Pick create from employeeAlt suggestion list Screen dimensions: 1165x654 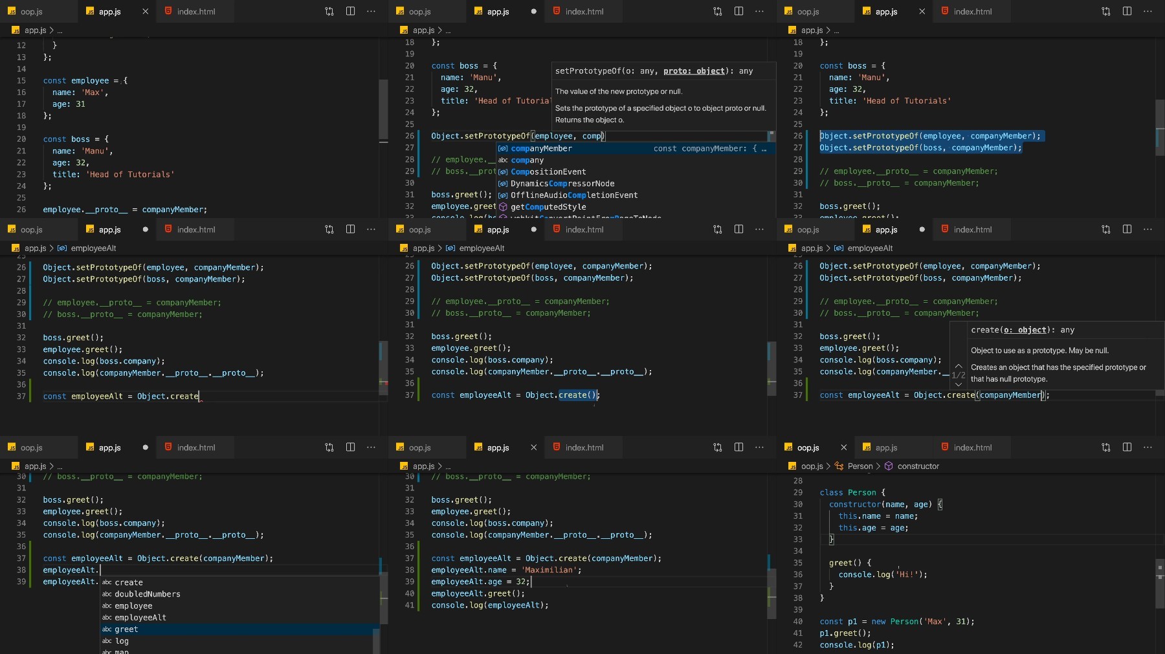239,583
